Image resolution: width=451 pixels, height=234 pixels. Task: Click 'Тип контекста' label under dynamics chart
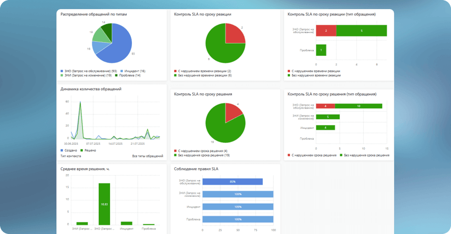click(x=71, y=156)
